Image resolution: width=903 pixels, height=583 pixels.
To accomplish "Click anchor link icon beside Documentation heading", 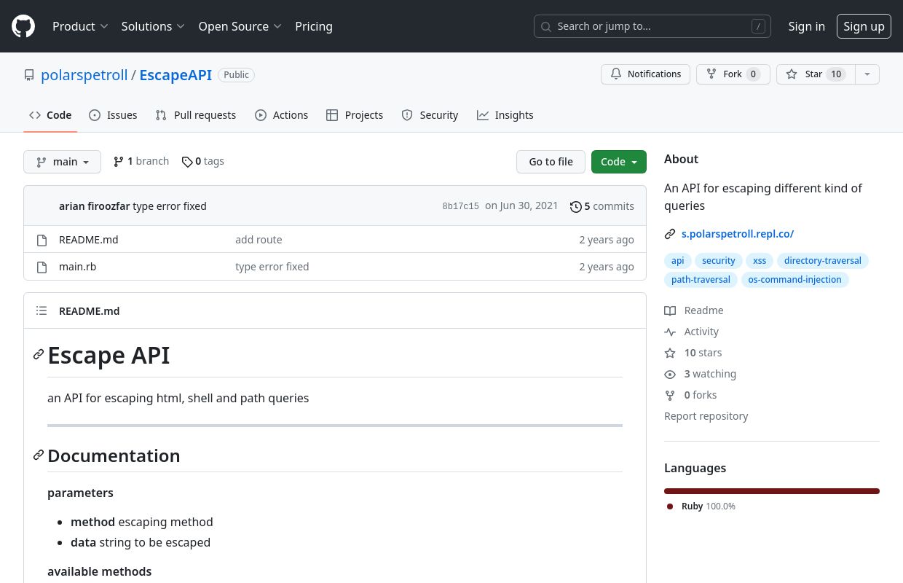I will 39,455.
